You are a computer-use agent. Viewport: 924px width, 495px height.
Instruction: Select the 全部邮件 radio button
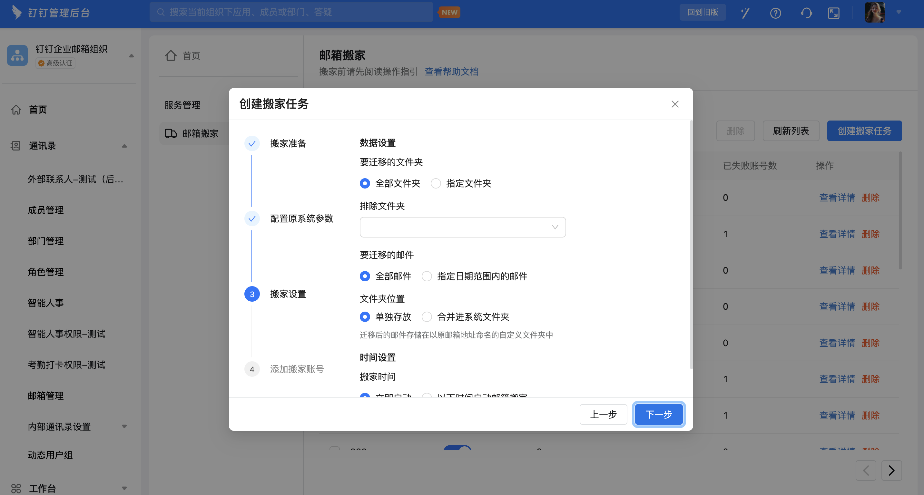click(365, 276)
